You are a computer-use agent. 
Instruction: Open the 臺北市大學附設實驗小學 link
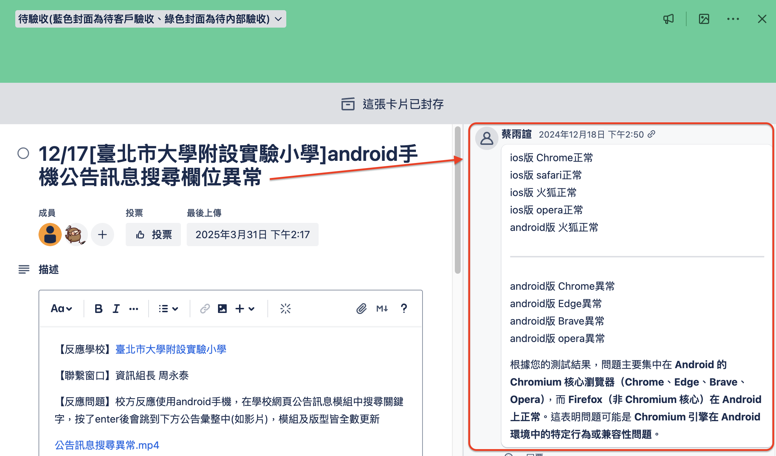point(171,349)
